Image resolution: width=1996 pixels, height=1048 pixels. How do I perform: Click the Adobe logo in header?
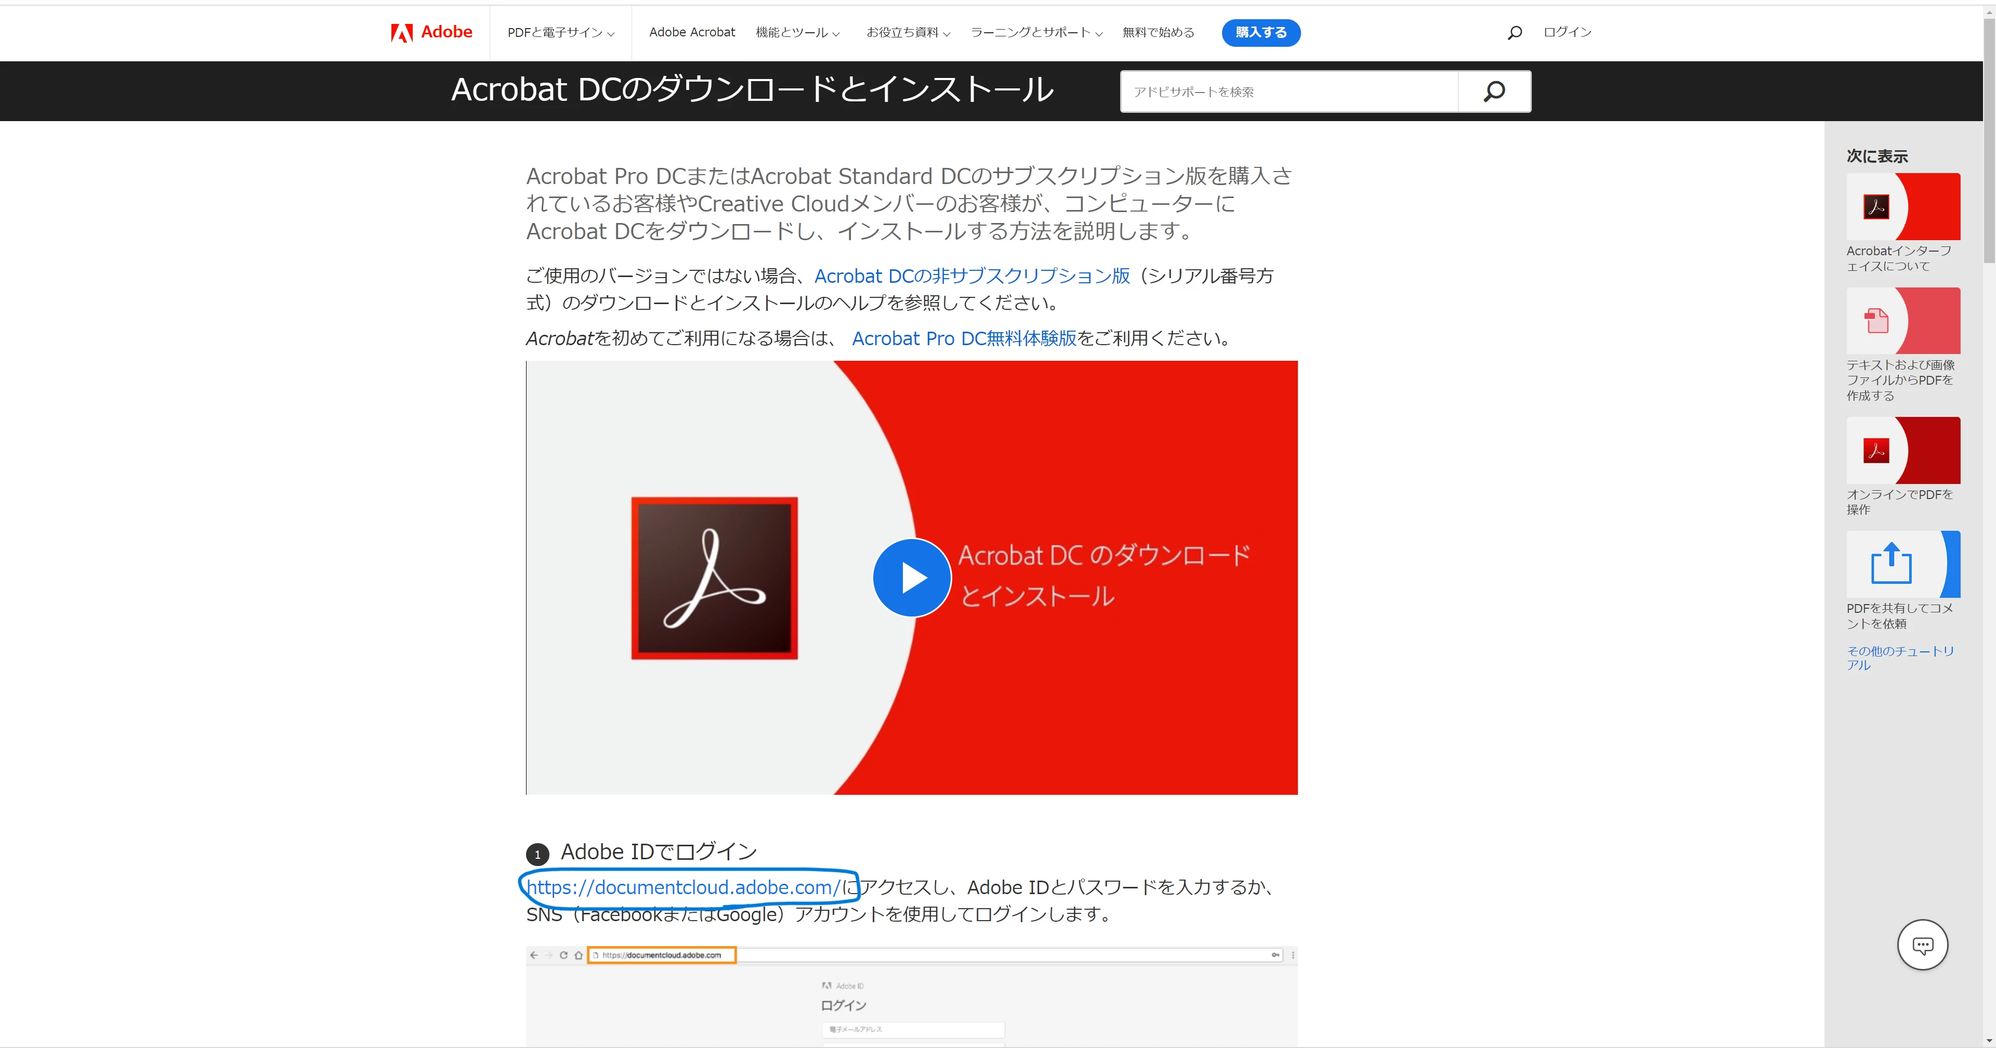431,32
